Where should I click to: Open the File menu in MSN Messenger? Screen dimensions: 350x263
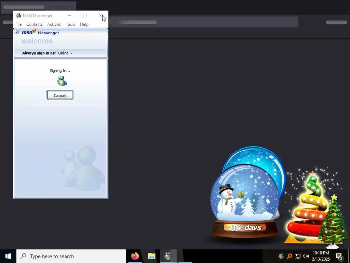18,24
